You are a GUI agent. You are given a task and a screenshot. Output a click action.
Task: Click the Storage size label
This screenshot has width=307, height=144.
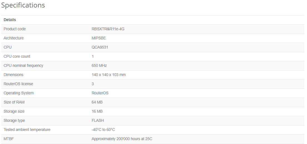(14, 111)
